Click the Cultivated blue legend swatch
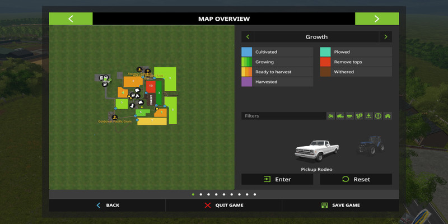Viewport: 448px width, 224px height. coord(246,52)
